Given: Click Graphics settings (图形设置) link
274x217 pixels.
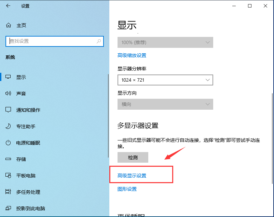Looking at the screenshot, I should tap(127, 189).
